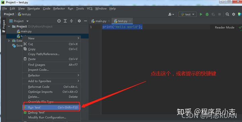The height and width of the screenshot is (122, 242).
Task: Click the Run with Coverage icon
Action: tap(213, 14)
